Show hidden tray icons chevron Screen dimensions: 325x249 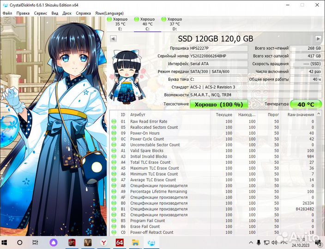pos(251,243)
